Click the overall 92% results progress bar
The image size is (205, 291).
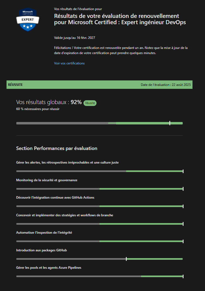[x=100, y=123]
